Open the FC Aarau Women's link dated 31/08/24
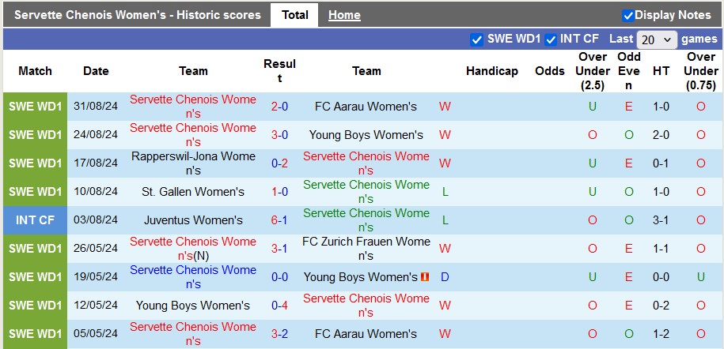The height and width of the screenshot is (349, 724). click(x=366, y=107)
